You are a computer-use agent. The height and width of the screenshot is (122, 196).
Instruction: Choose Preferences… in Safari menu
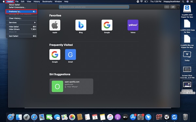tap(22, 12)
